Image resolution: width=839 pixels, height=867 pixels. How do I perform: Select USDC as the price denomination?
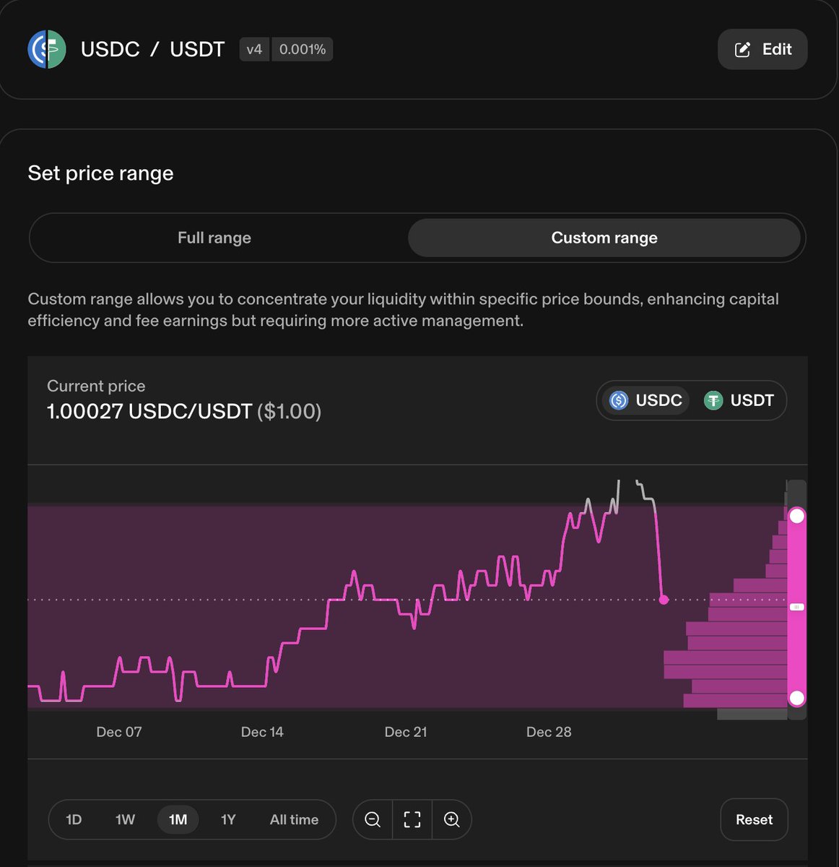tap(646, 400)
